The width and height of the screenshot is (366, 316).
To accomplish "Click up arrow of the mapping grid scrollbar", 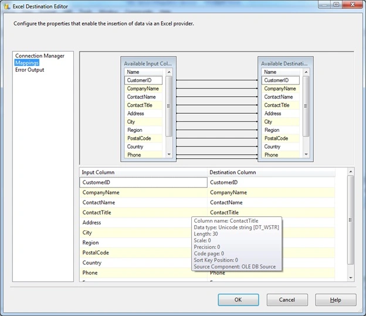I will [351, 172].
